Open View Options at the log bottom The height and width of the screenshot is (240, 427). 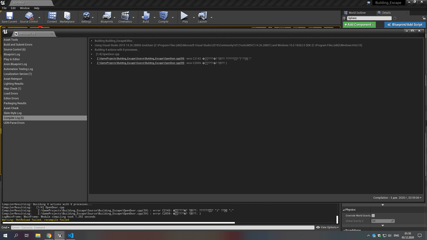point(327,227)
